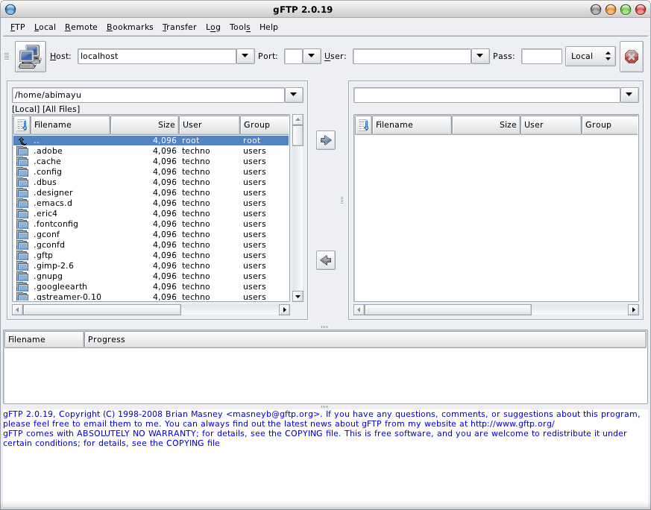Click the local pane sort order icon
This screenshot has width=651, height=510.
(22, 125)
